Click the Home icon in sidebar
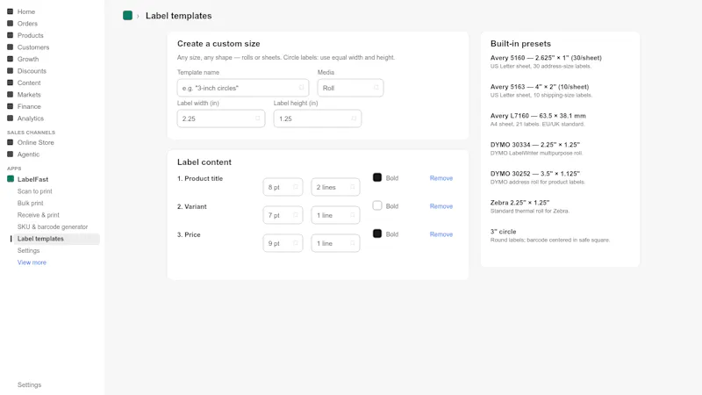 10,11
